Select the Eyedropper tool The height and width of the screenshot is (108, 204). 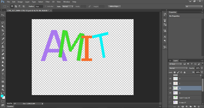tap(3, 34)
